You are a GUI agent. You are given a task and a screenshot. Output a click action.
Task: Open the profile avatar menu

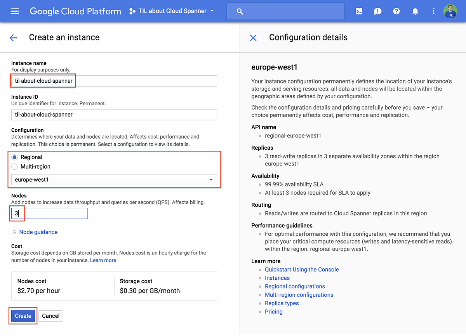450,11
